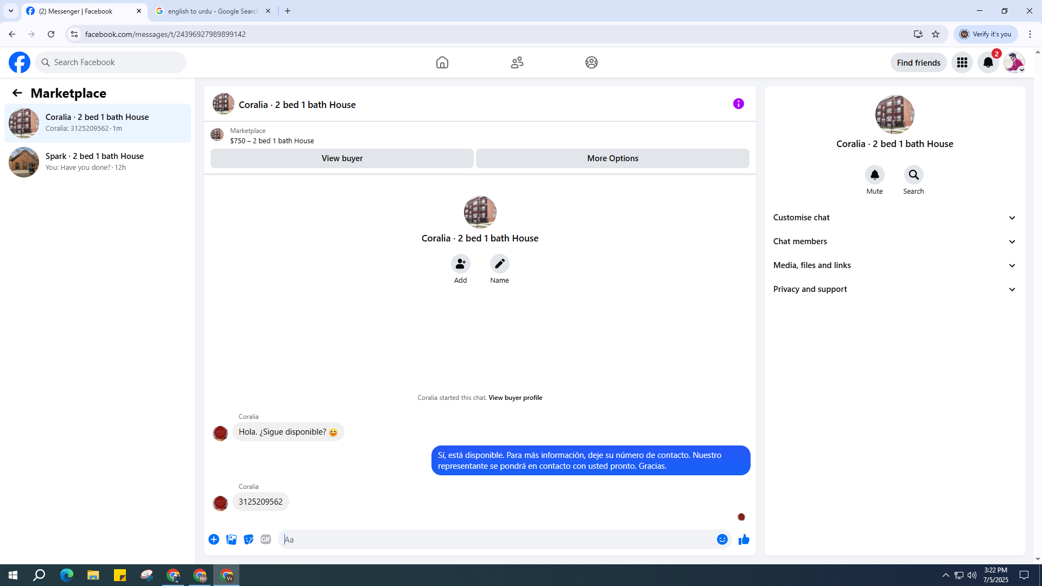Image resolution: width=1042 pixels, height=586 pixels.
Task: Open Facebook notifications bell
Action: [988, 62]
